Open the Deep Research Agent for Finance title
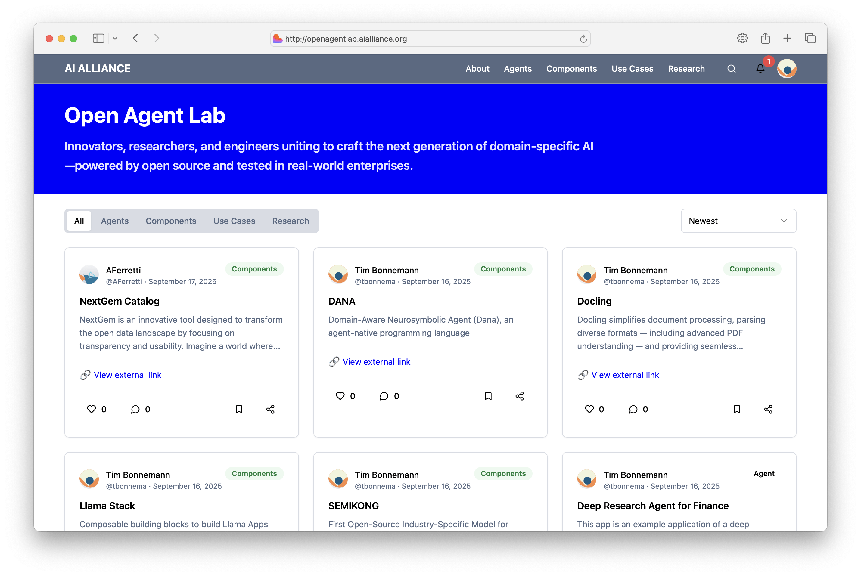This screenshot has height=576, width=861. pos(653,506)
